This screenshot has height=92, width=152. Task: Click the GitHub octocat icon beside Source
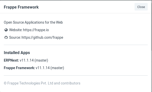point(6,37)
